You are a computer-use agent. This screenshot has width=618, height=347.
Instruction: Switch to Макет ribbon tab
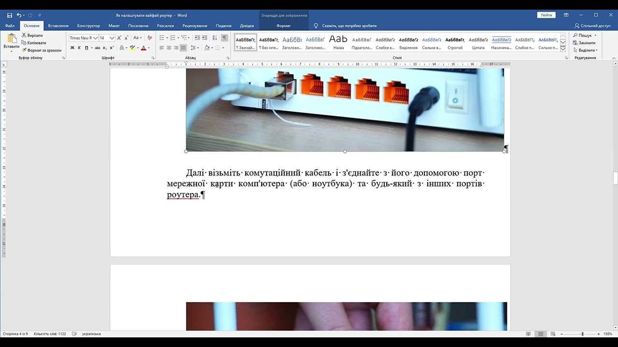point(114,26)
